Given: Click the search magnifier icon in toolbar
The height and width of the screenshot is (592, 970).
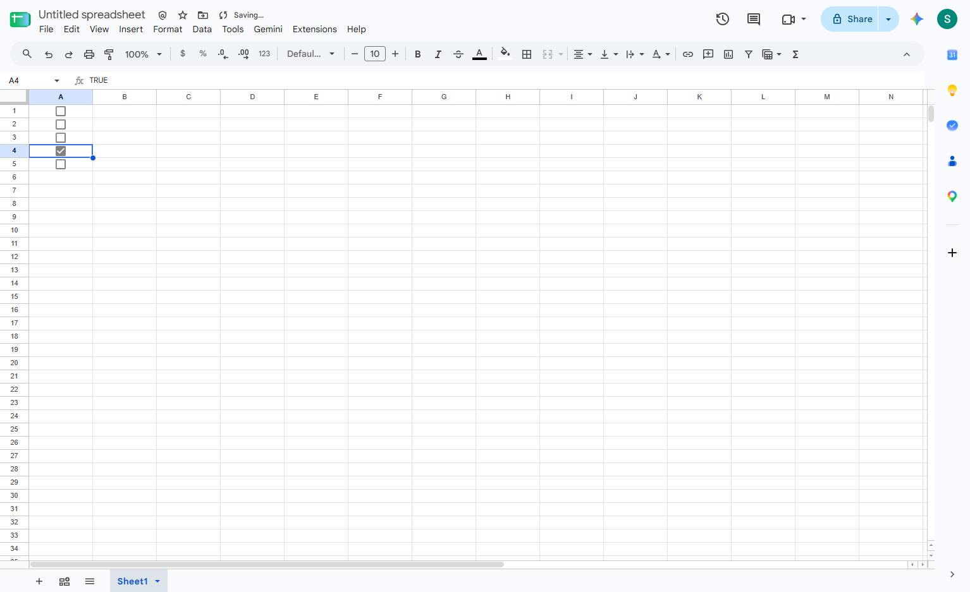Looking at the screenshot, I should [27, 54].
